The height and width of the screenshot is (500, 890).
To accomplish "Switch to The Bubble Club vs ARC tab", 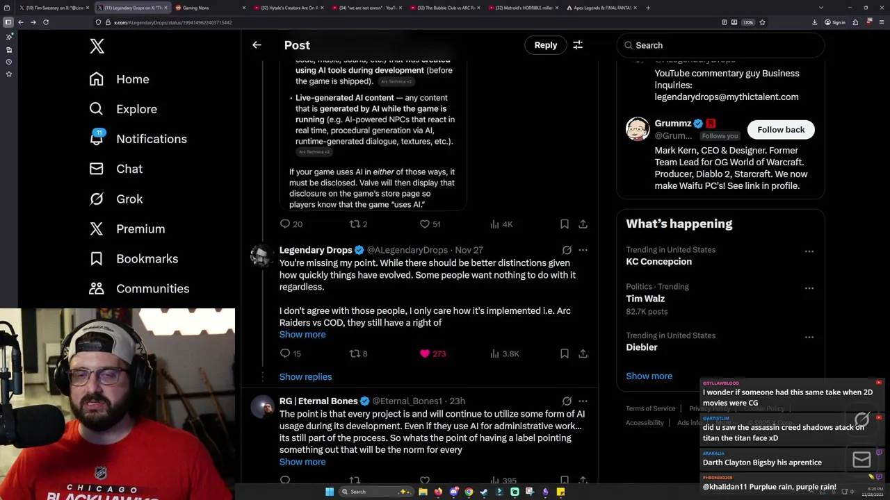I will point(444,8).
